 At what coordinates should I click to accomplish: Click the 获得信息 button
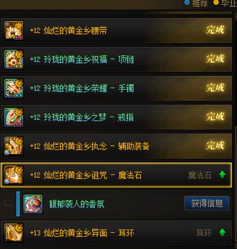207,204
